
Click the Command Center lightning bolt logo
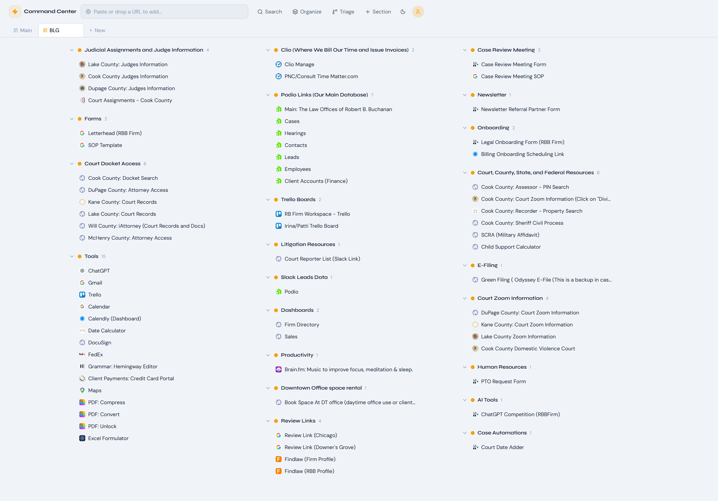15,11
